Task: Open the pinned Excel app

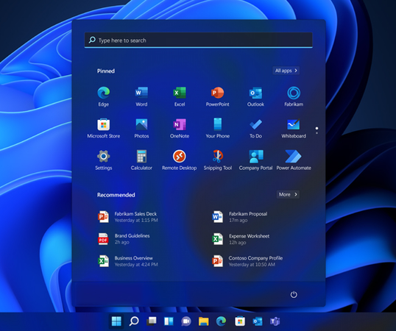Action: click(180, 96)
